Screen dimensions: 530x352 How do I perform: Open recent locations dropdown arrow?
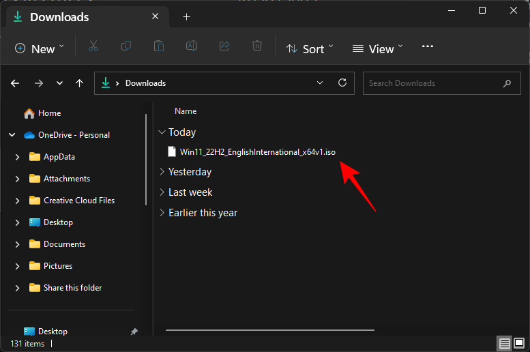[x=59, y=83]
